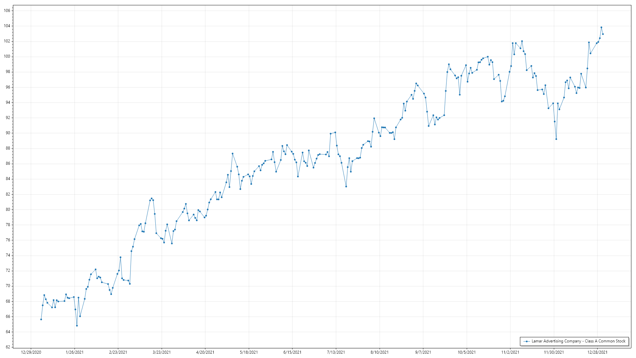
Task: Click the 1/26/2021 x-axis date label
Action: [75, 352]
